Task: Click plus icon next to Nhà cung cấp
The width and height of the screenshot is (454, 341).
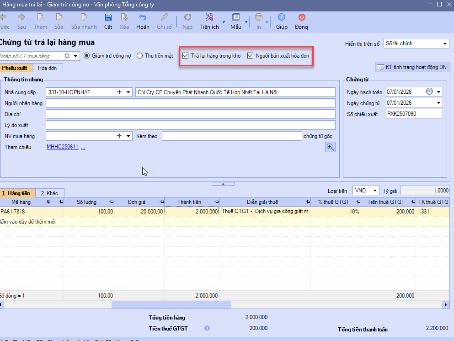Action: (x=119, y=92)
